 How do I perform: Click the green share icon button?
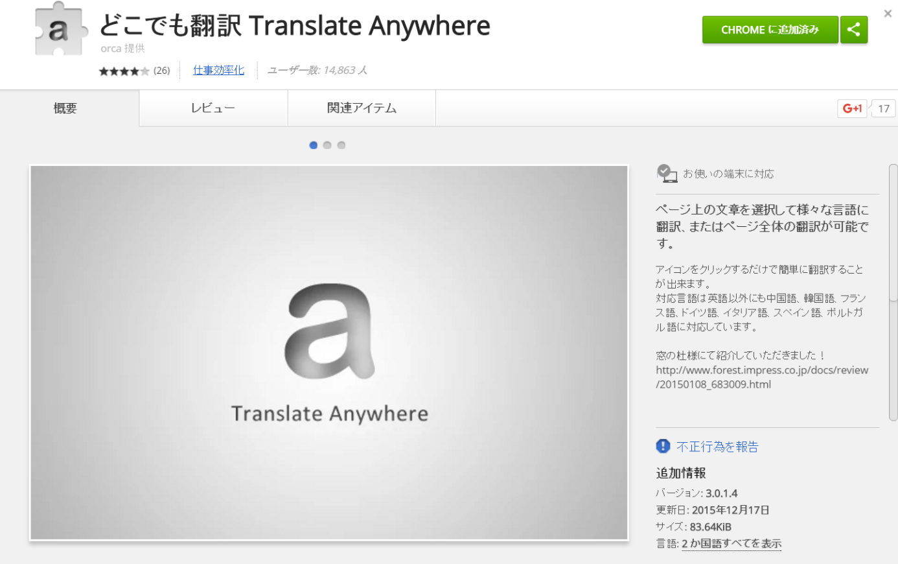pos(853,30)
